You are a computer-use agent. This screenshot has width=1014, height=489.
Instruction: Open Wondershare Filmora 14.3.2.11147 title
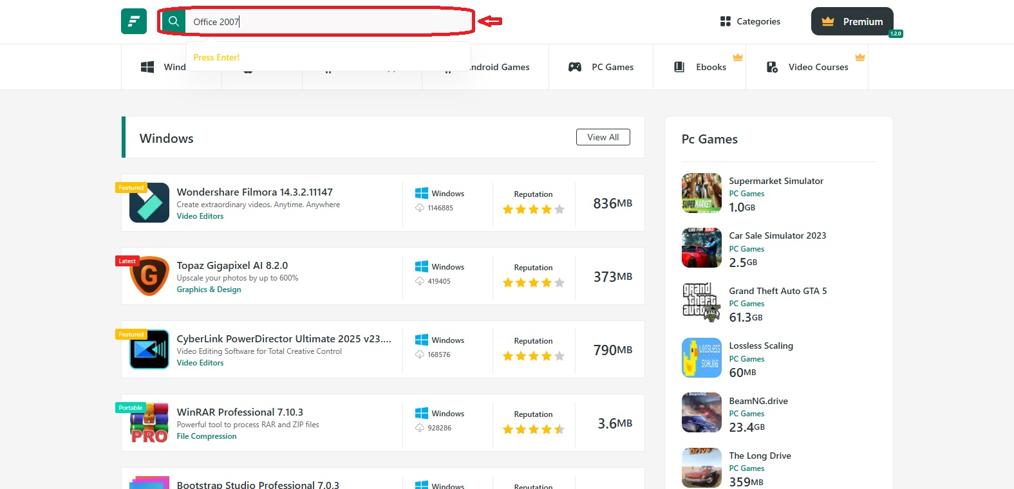click(x=255, y=192)
